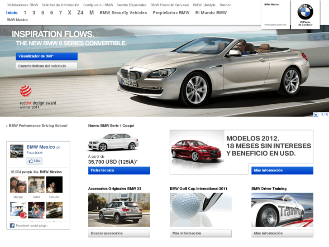Screen dimensions: 329x247
Task: Click www.bmw.com.mx header text
Action: [275, 24]
